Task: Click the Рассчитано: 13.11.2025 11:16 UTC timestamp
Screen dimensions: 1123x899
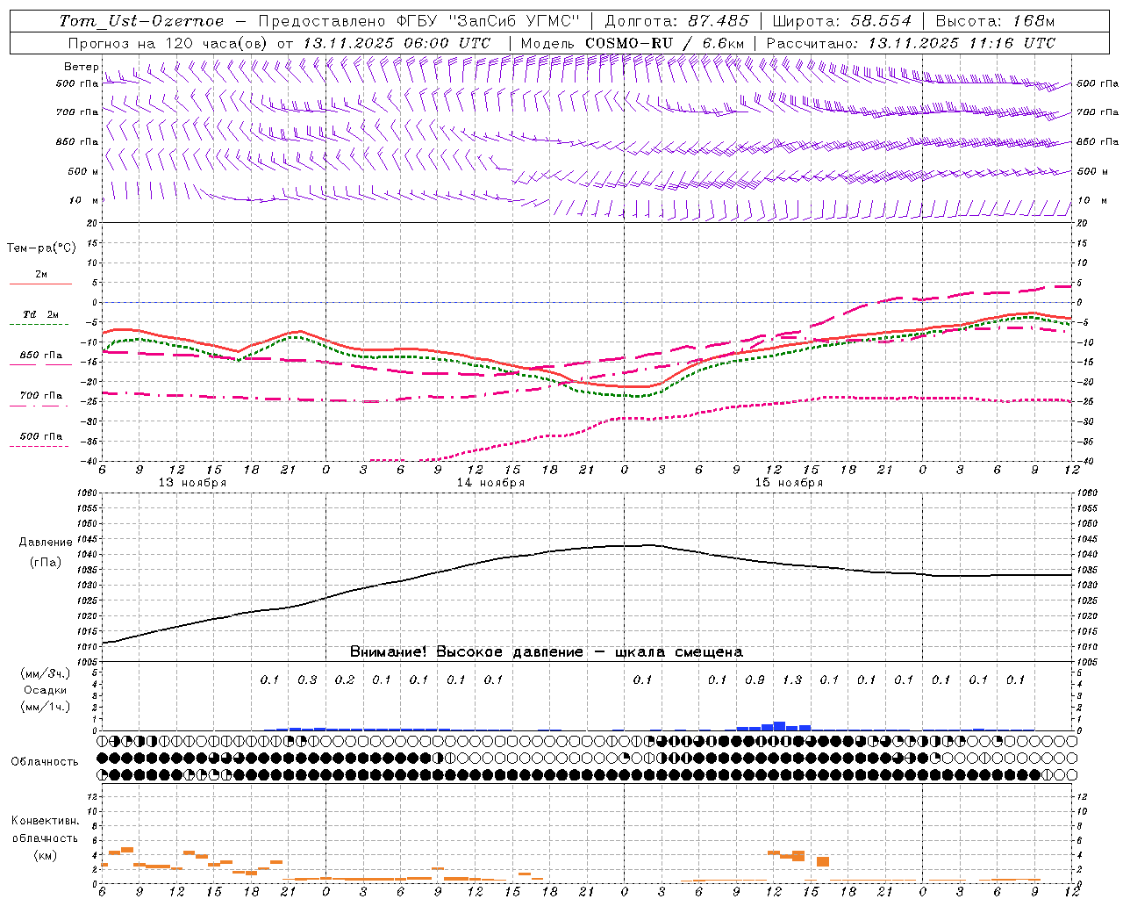Action: coord(911,43)
